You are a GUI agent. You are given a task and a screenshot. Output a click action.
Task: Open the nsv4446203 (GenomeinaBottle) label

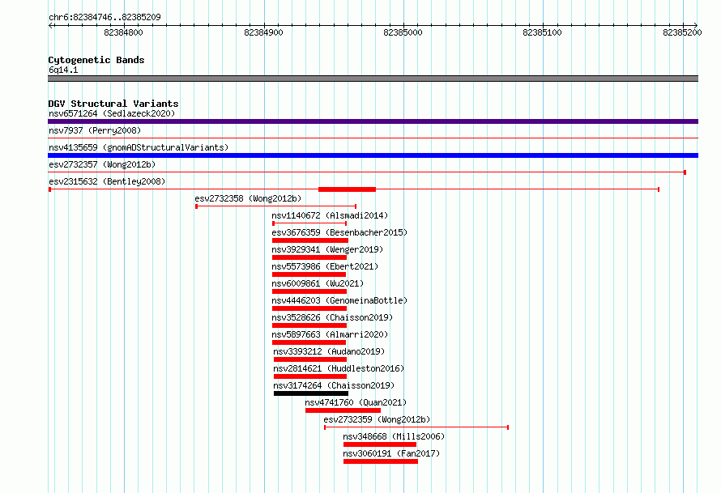(339, 300)
